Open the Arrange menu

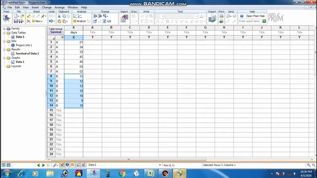59,7
